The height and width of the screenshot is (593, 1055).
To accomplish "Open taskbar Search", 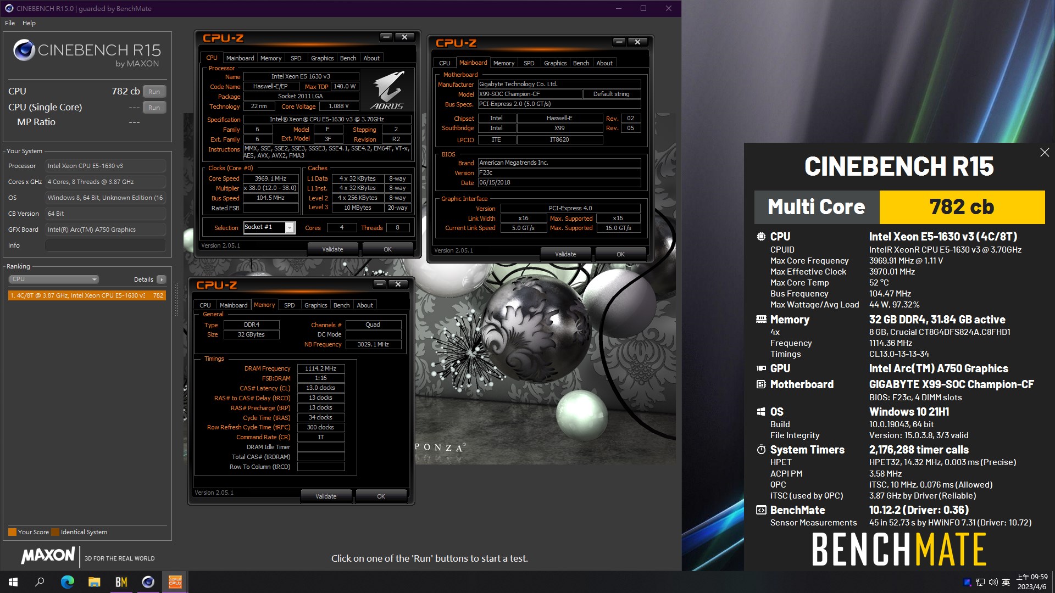I will pyautogui.click(x=40, y=582).
